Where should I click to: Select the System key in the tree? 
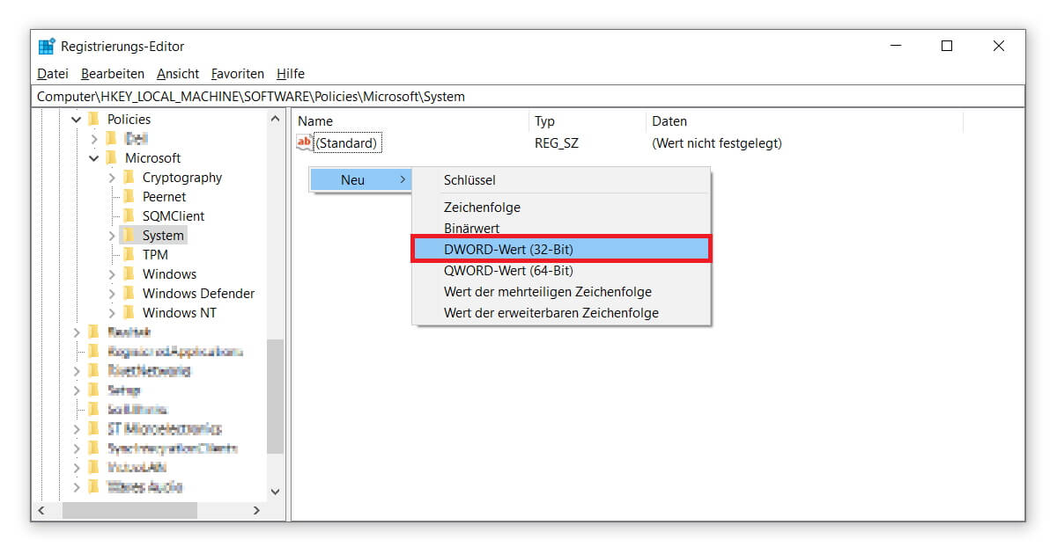click(x=163, y=236)
